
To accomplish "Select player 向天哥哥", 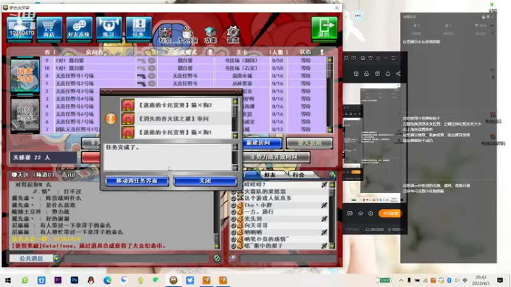I will click(280, 226).
